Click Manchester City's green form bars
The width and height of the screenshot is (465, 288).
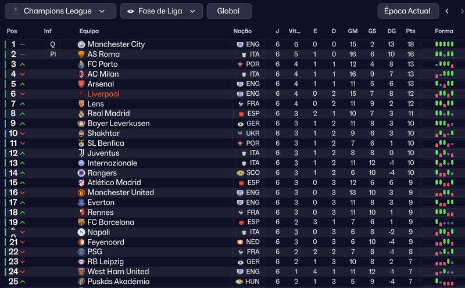click(444, 44)
